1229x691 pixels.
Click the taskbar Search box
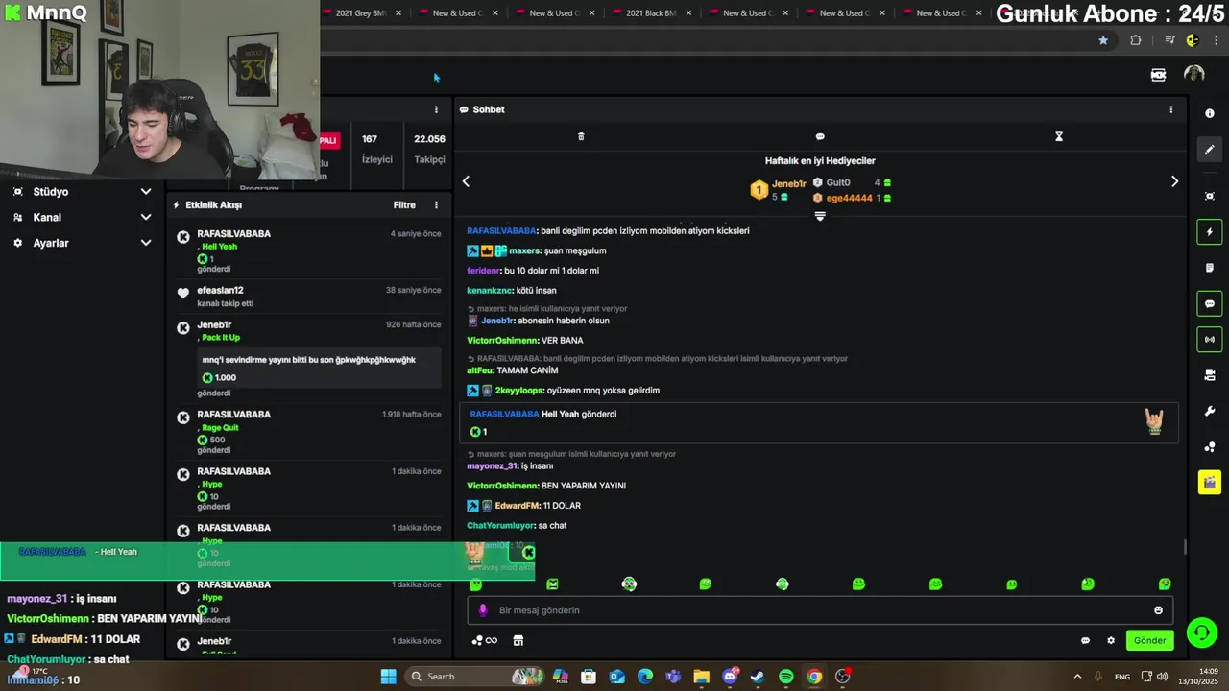pyautogui.click(x=475, y=677)
